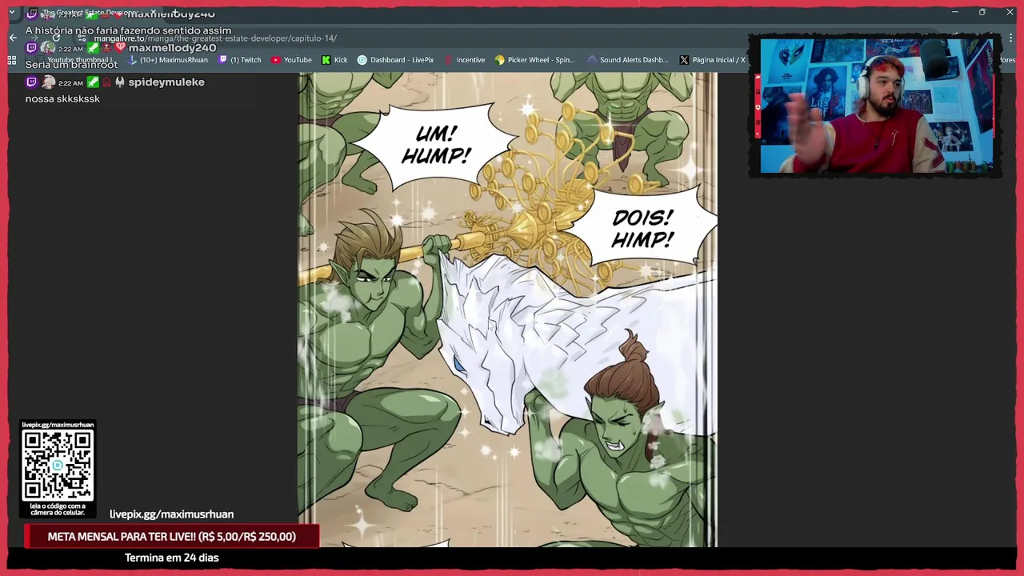The height and width of the screenshot is (576, 1024).
Task: Click the Termina em 24 dias text
Action: tap(171, 558)
